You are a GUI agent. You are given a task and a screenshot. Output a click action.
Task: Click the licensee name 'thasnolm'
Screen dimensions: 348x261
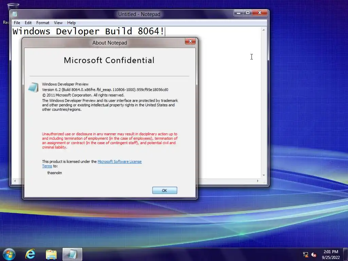[x=55, y=173]
